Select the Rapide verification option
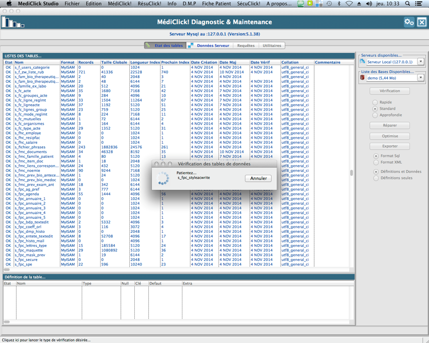 [x=375, y=102]
